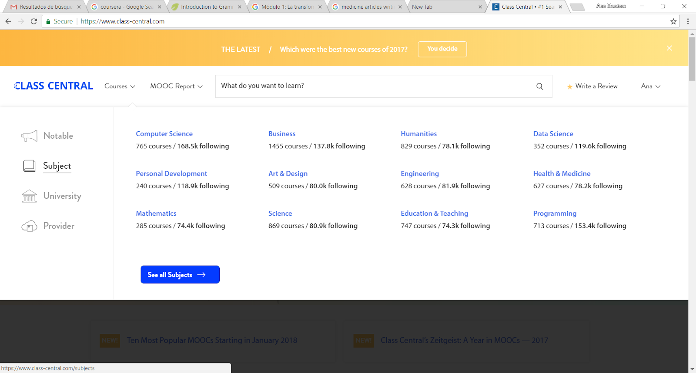Open the Personal Development subject
The image size is (696, 373).
(171, 174)
